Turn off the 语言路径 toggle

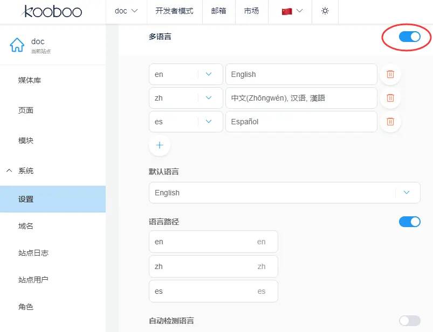409,222
